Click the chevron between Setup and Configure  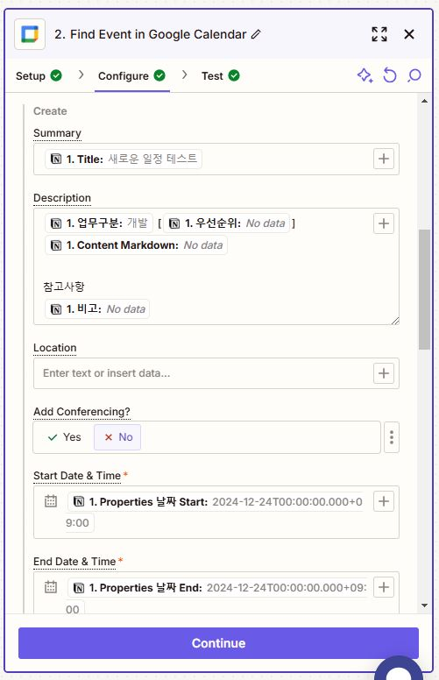click(81, 74)
